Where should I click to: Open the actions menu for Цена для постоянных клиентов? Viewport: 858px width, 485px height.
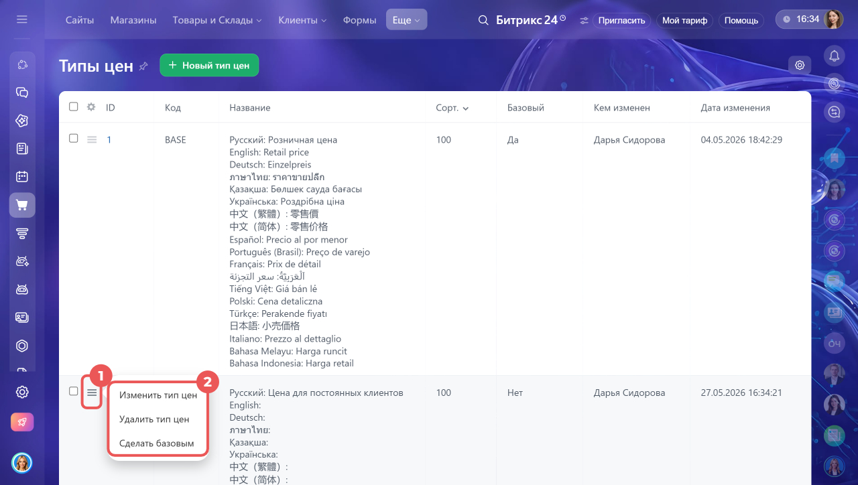(x=92, y=393)
